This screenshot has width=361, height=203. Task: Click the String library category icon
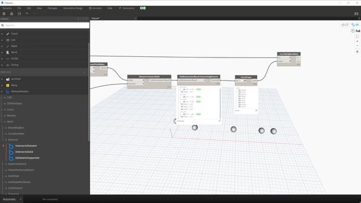pyautogui.click(x=7, y=65)
